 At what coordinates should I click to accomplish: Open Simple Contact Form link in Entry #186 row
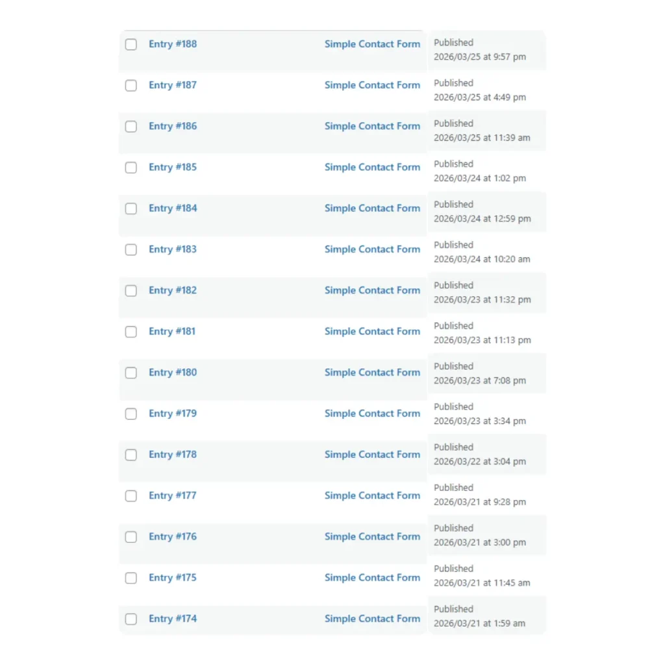click(372, 126)
